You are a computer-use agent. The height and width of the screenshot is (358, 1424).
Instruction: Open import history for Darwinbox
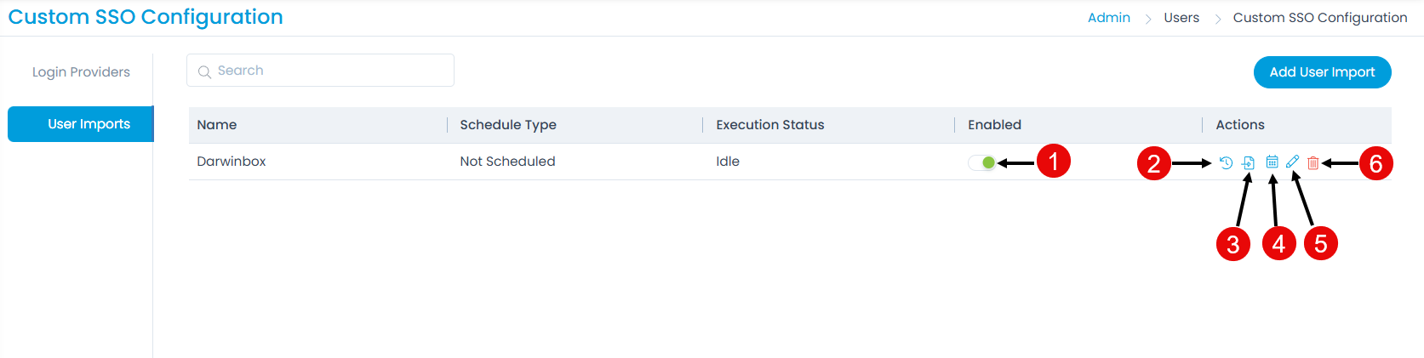click(x=1226, y=162)
